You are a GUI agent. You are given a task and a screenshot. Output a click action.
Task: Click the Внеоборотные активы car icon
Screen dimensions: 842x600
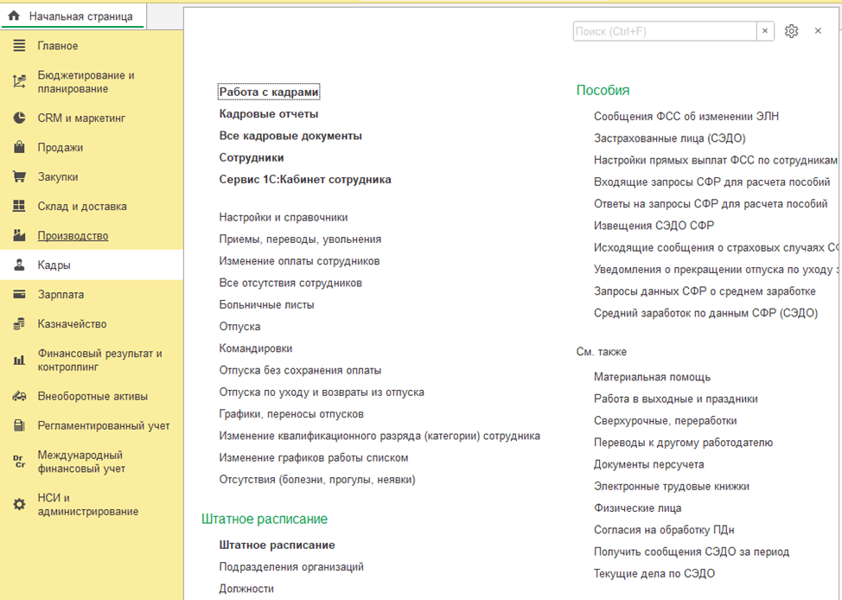(x=19, y=397)
